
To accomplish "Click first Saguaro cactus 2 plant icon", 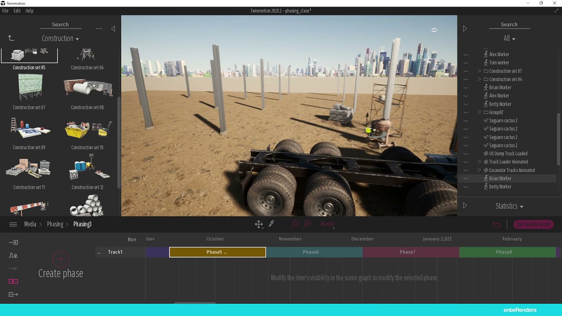I will [486, 121].
